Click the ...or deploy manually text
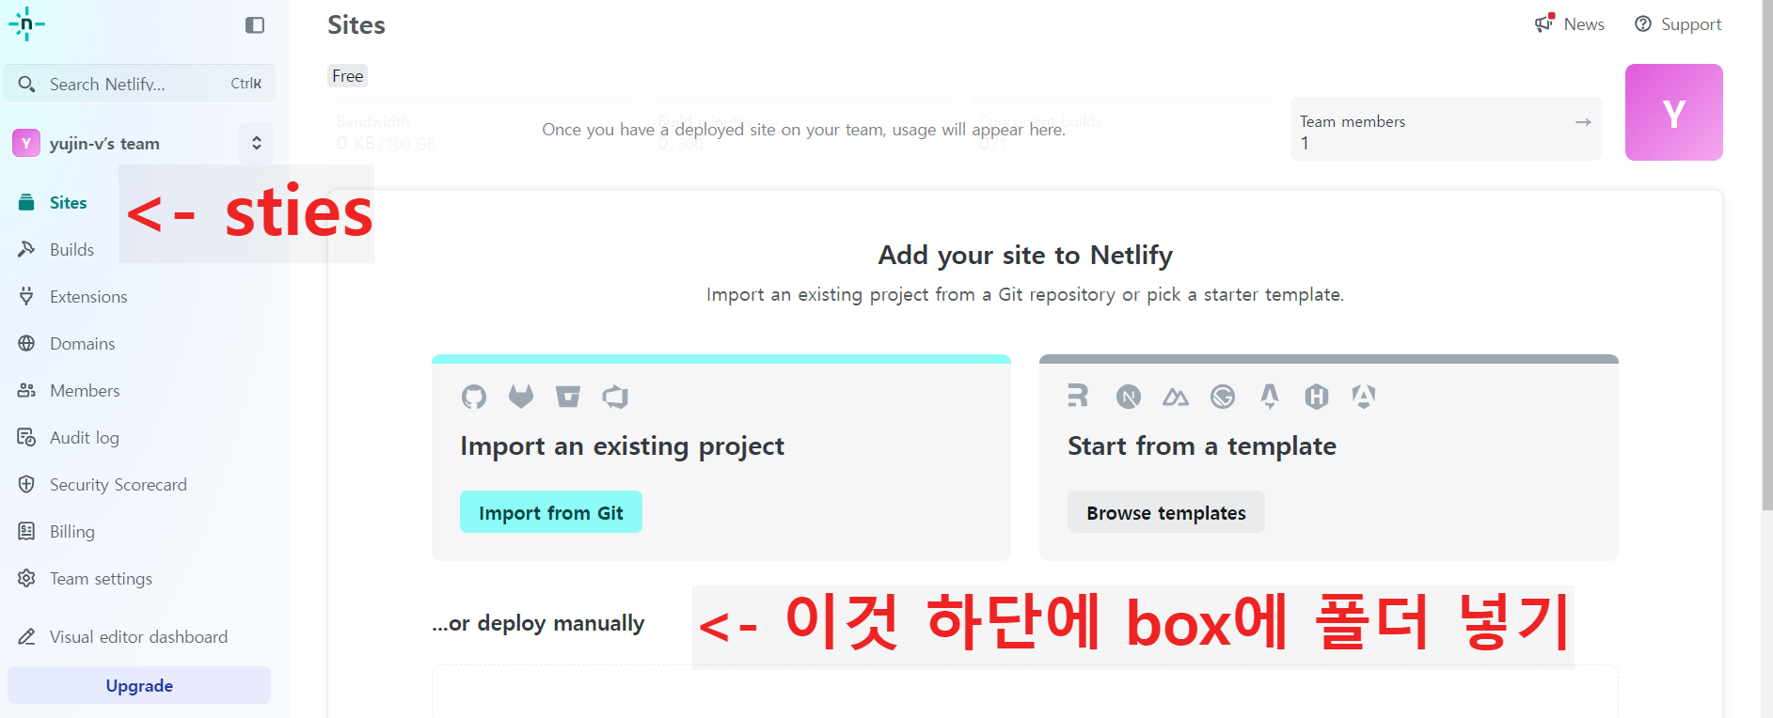This screenshot has height=718, width=1773. [x=538, y=623]
